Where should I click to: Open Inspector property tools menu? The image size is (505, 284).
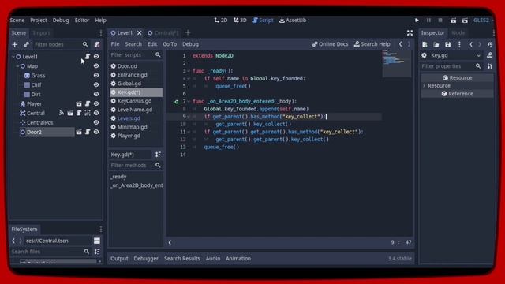click(490, 66)
